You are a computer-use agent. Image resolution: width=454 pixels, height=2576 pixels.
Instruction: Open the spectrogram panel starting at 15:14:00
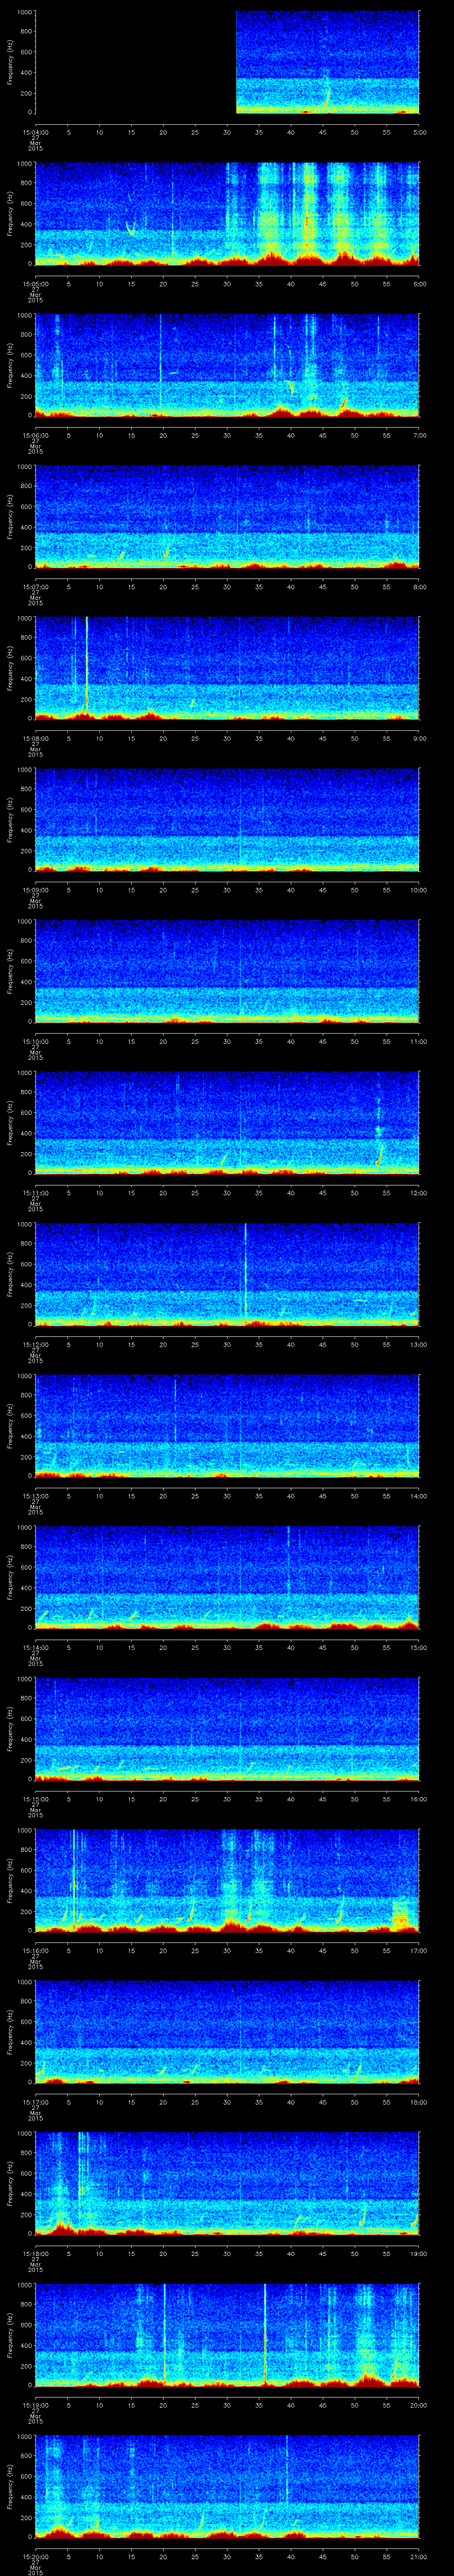[x=227, y=1577]
